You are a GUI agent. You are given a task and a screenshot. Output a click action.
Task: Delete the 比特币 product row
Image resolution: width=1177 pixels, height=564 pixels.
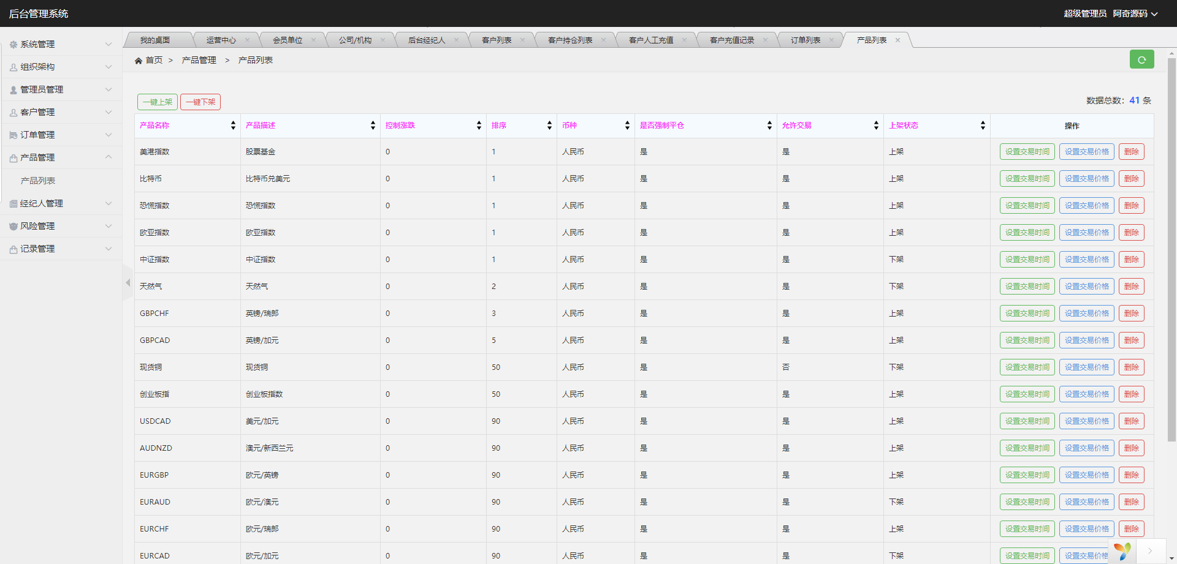coord(1131,179)
